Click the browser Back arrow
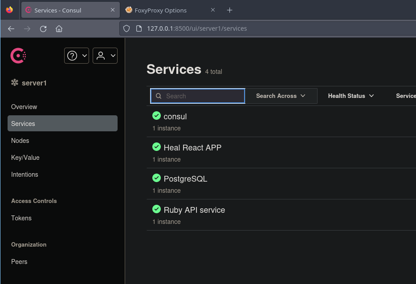416x284 pixels. click(x=11, y=28)
